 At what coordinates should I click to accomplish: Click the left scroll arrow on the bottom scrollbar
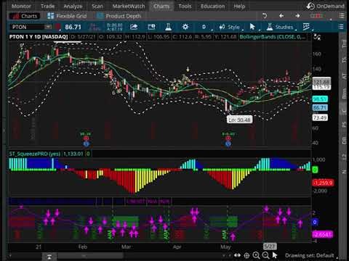pos(10,255)
